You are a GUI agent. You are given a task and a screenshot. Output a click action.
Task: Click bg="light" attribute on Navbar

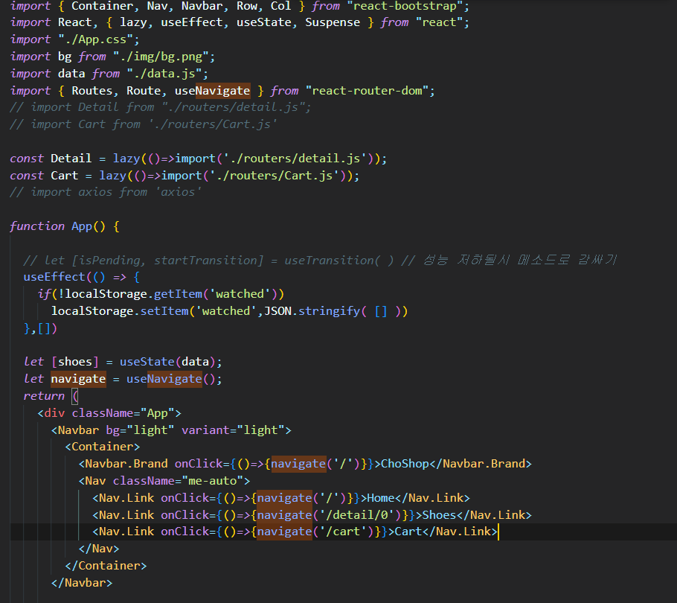140,430
